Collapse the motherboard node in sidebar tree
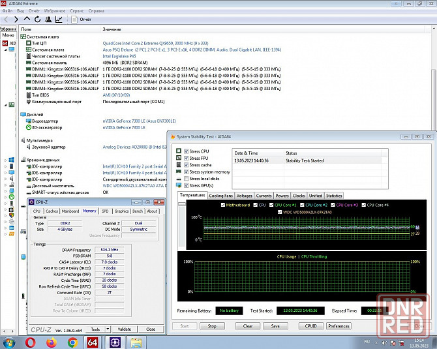The image size is (437, 349). 5,105
